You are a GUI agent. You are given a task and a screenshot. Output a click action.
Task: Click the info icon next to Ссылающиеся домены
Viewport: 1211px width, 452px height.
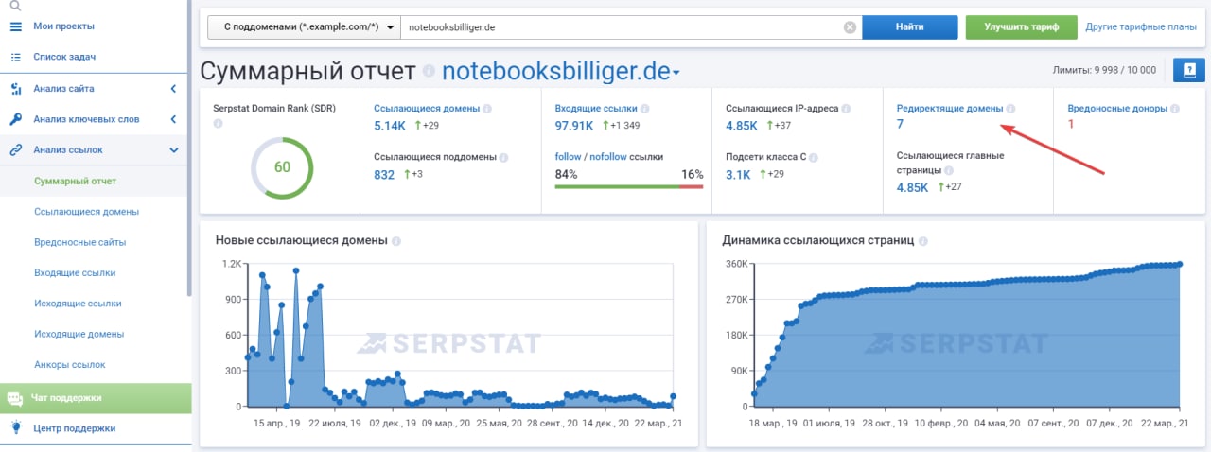(486, 109)
